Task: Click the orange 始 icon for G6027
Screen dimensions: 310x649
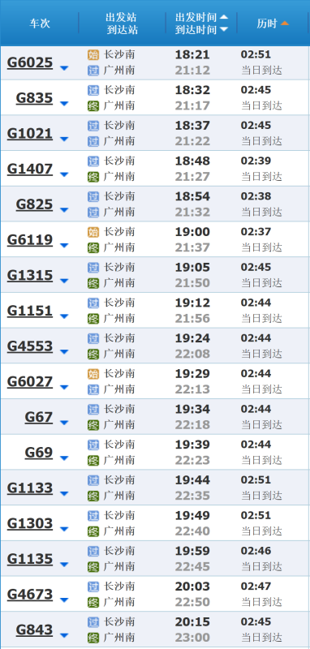Action: (93, 374)
